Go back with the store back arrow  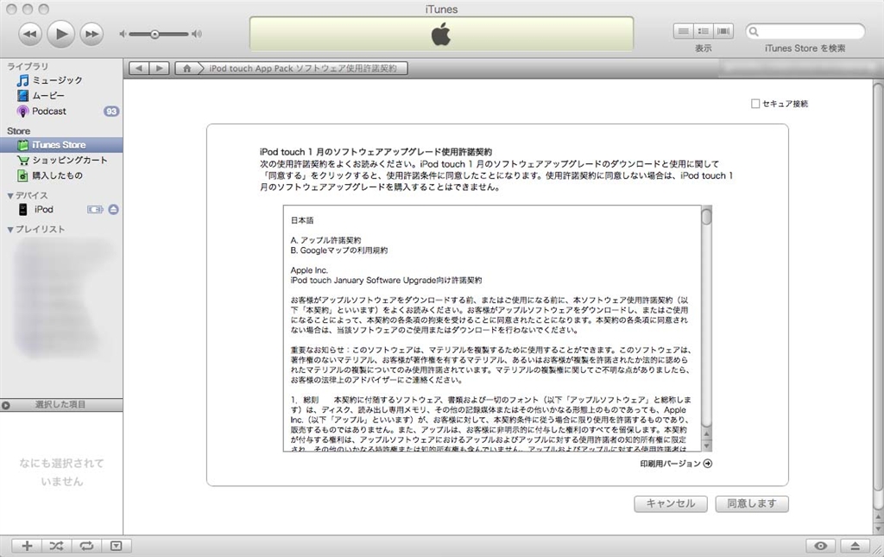coord(139,68)
